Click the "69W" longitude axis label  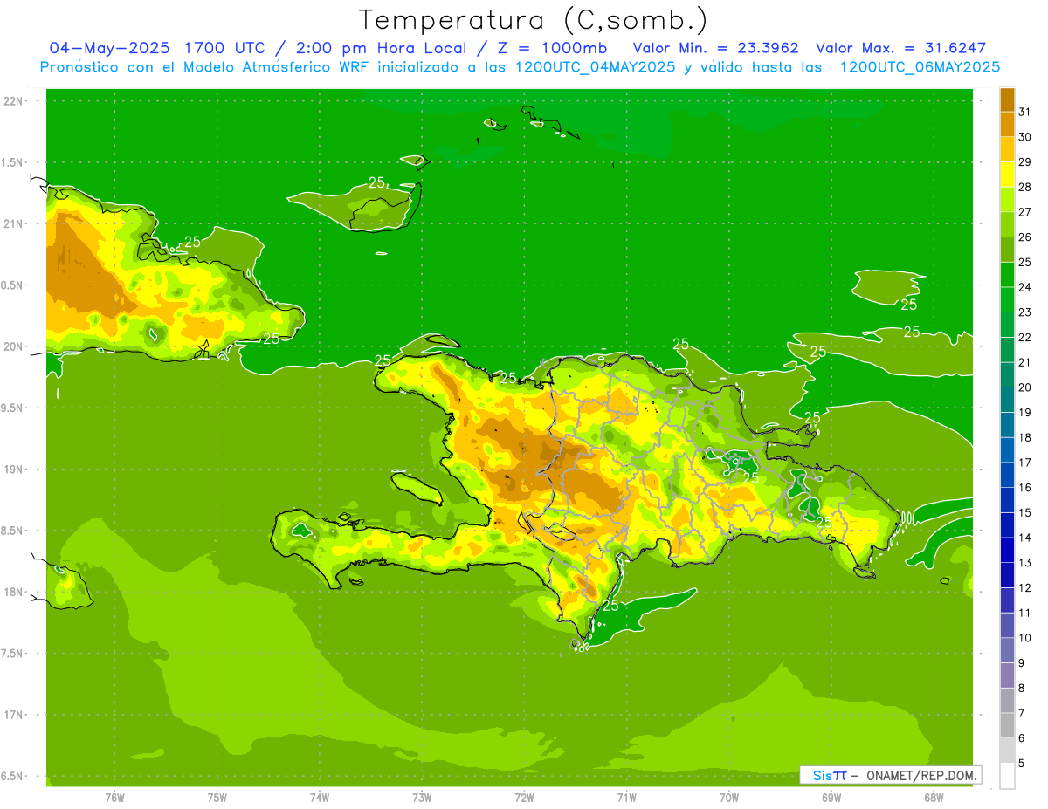point(831,798)
